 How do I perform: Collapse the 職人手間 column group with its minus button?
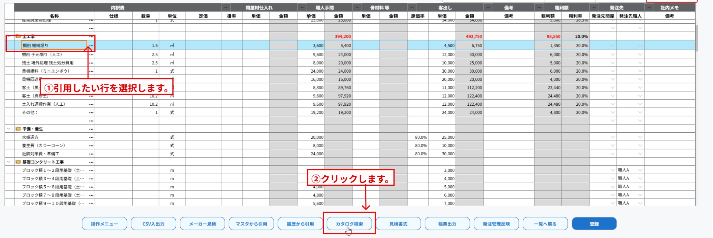click(302, 7)
